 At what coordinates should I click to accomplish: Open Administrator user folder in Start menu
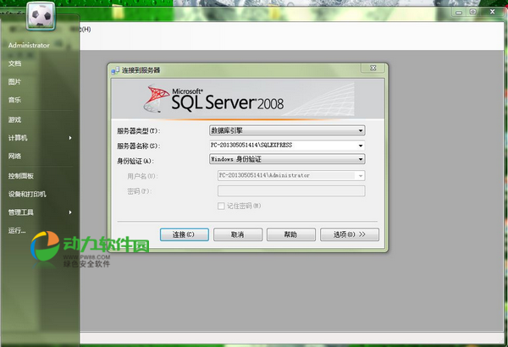(29, 46)
